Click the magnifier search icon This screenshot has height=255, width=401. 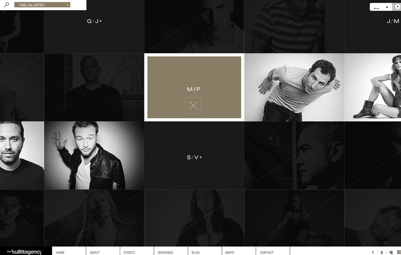point(6,4)
